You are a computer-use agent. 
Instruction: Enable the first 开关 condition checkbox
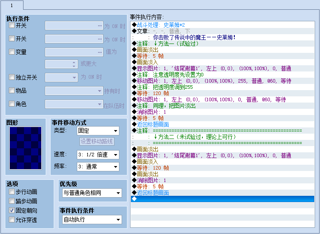pyautogui.click(x=12, y=25)
